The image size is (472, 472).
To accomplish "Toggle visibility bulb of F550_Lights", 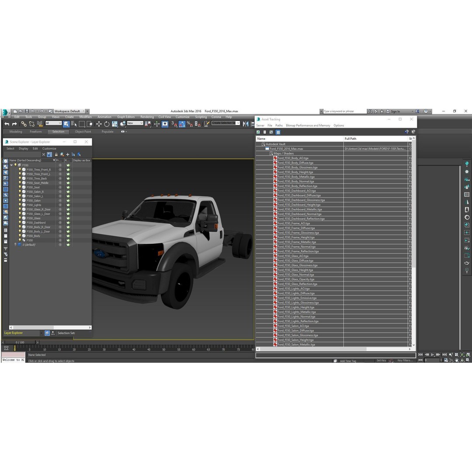I will pyautogui.click(x=20, y=205).
